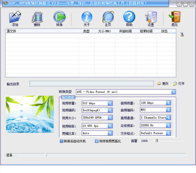Click the 结束时间 column header

pos(146,31)
